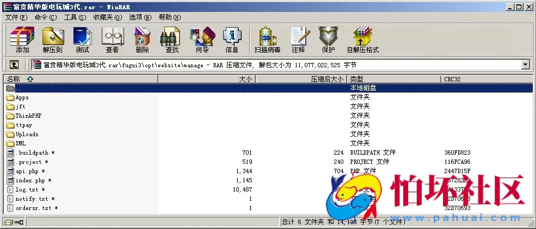Open the 命令(C) menu
This screenshot has height=229, width=536.
[x=46, y=17]
